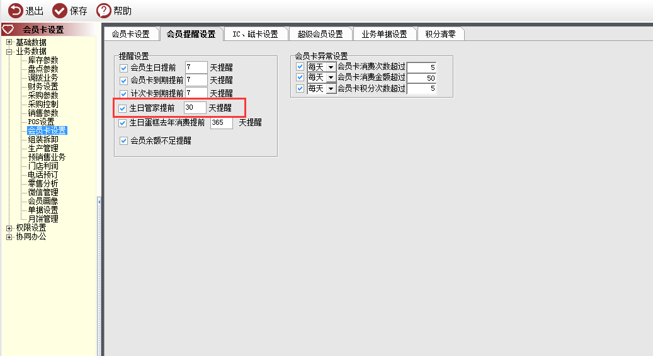Screen dimensions: 653x356
Task: Open the 每天 dropdown for 会员卡消费次数超过
Action: (331, 67)
